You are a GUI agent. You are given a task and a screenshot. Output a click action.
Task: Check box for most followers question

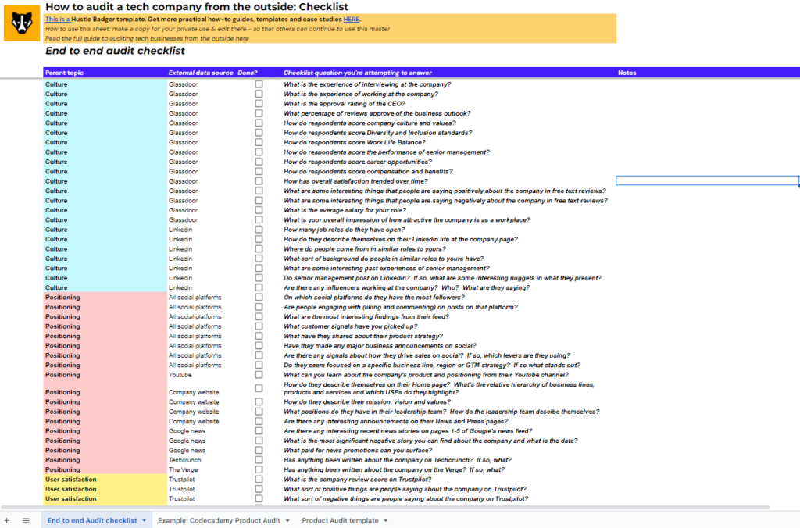pyautogui.click(x=259, y=298)
